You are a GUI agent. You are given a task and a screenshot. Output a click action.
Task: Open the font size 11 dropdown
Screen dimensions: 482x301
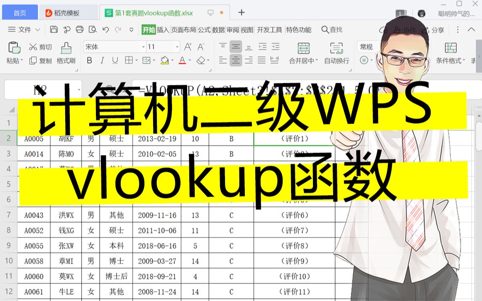pyautogui.click(x=177, y=47)
